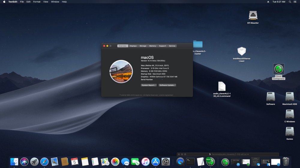
Task: Restore minimized App Store window from Dock
Action: coord(235,162)
